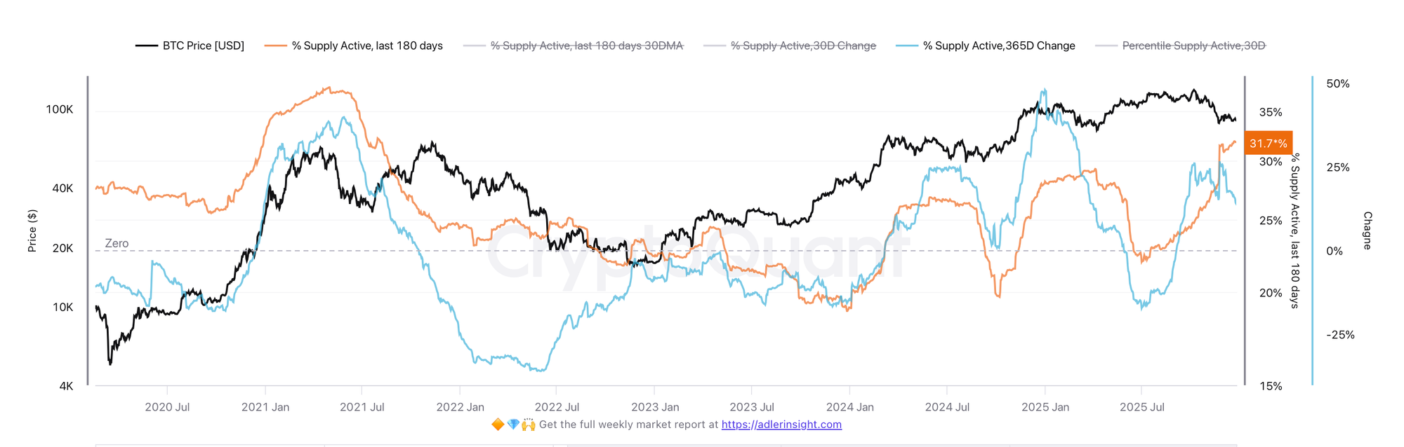Hide the BTC Price [USD] series label

tap(204, 46)
